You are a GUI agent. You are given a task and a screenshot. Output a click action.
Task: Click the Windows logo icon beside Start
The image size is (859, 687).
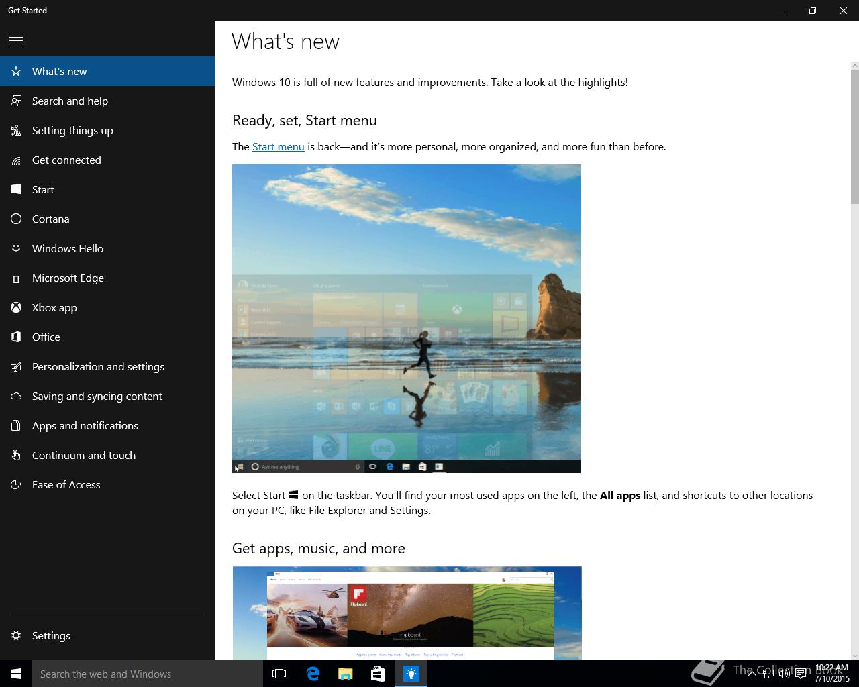click(x=16, y=189)
